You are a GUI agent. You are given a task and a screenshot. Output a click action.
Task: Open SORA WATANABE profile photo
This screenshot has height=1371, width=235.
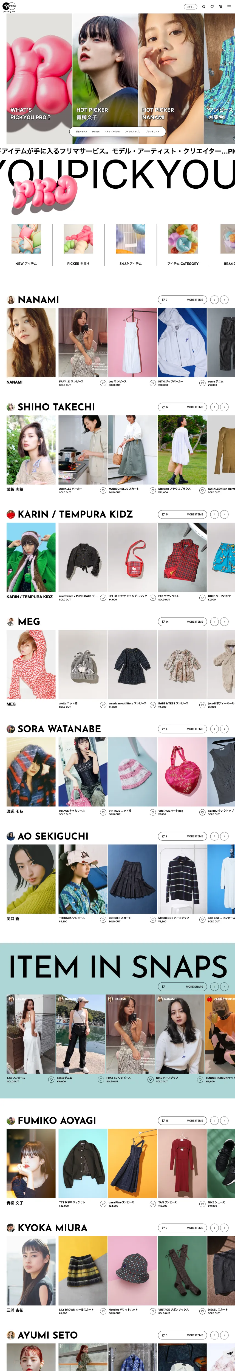31,772
